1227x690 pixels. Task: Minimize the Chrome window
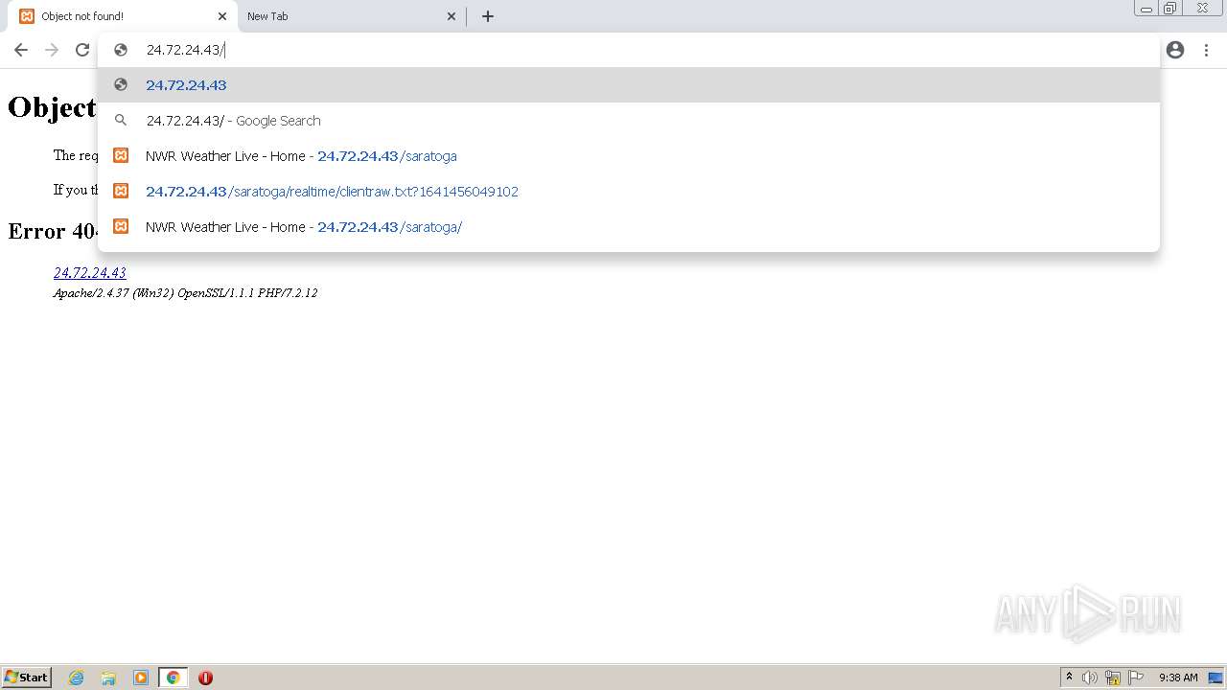point(1146,9)
